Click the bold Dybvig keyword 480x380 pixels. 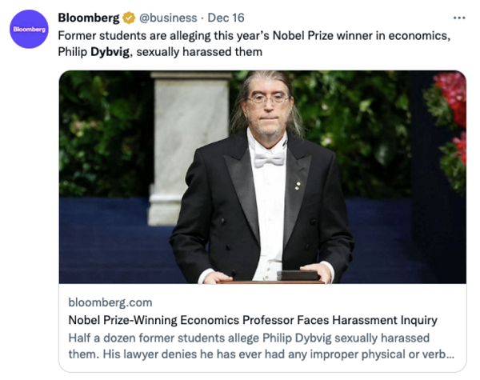coord(110,52)
